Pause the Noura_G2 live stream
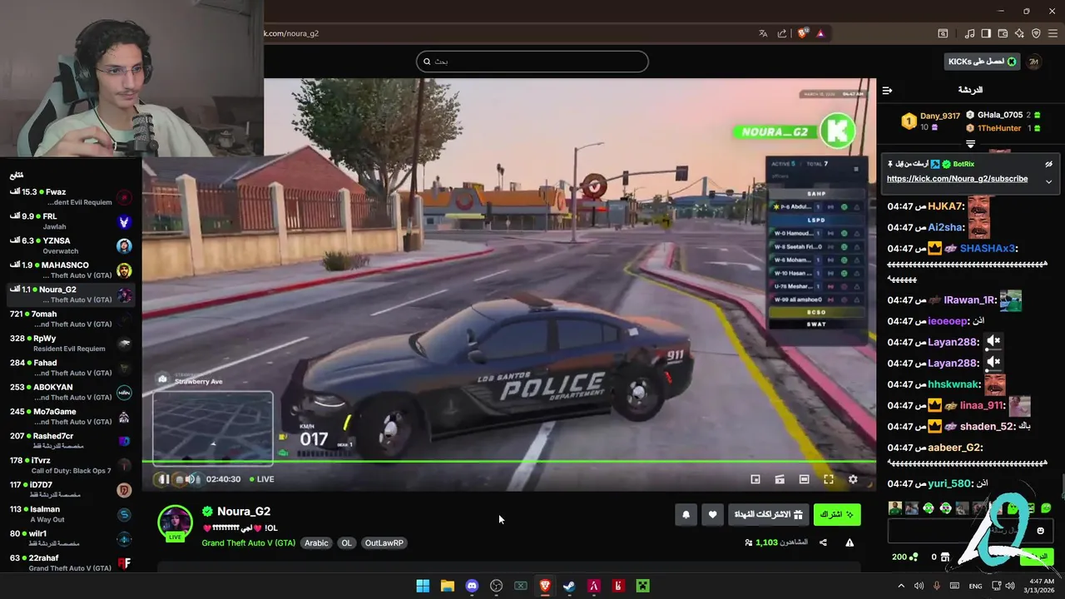The image size is (1065, 599). pos(164,479)
